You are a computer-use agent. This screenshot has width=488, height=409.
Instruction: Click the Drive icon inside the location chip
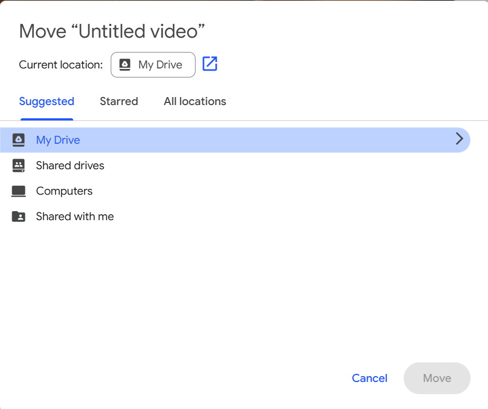[x=125, y=65]
